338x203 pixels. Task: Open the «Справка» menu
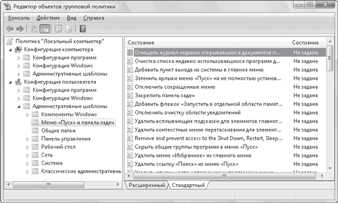(x=94, y=18)
